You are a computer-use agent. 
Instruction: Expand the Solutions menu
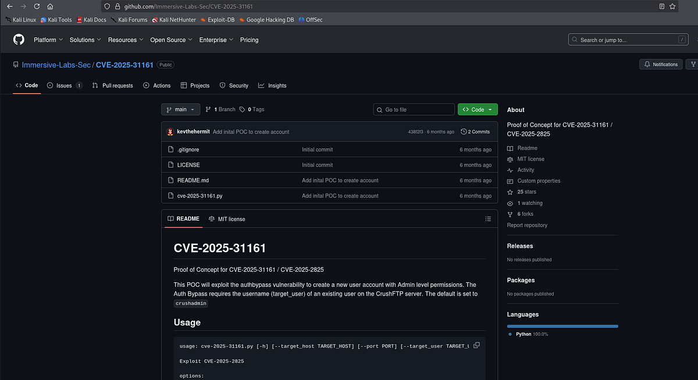[85, 40]
